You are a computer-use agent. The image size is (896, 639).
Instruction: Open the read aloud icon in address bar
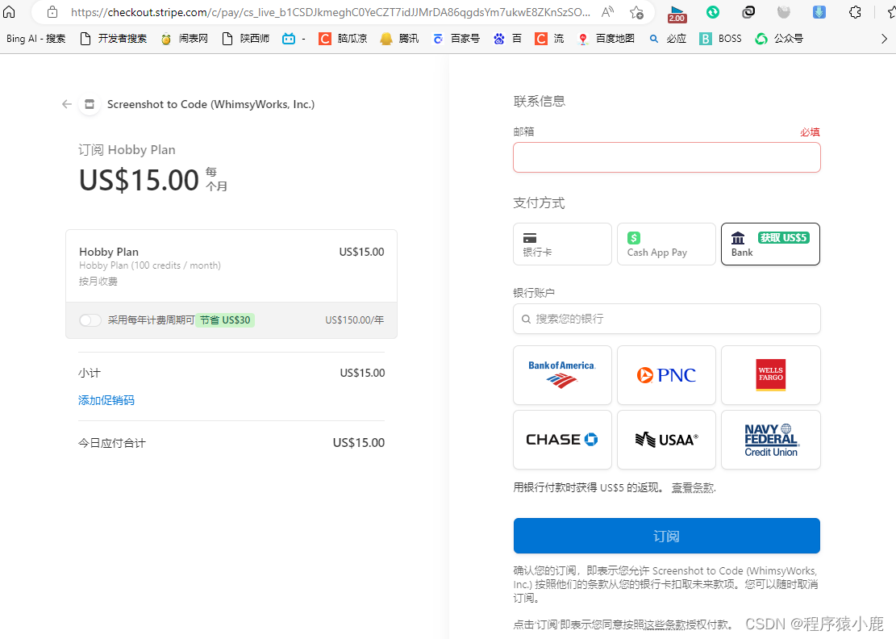pyautogui.click(x=607, y=11)
